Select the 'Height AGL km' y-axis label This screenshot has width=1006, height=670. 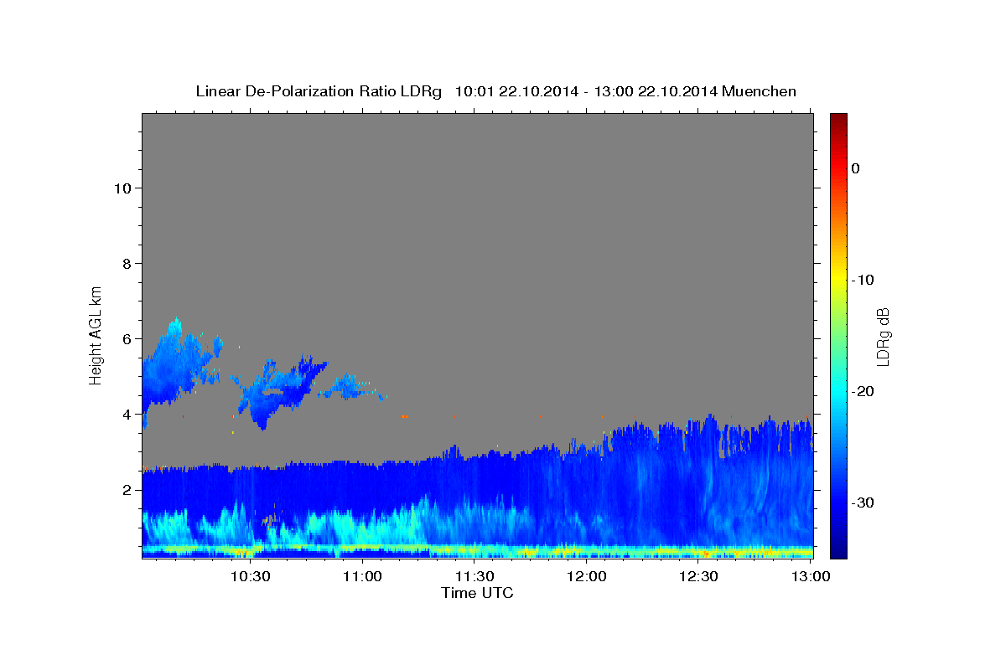coord(96,335)
